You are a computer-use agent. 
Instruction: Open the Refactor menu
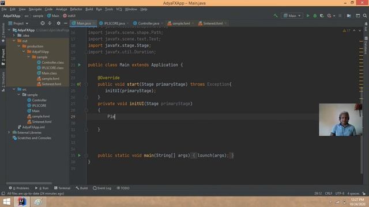[x=76, y=9]
